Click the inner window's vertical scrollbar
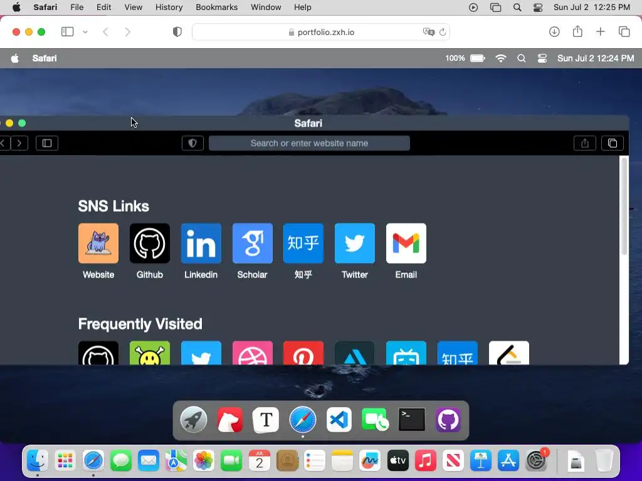 624,207
